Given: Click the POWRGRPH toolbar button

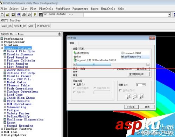Looking at the screenshot, I should point(43,26).
